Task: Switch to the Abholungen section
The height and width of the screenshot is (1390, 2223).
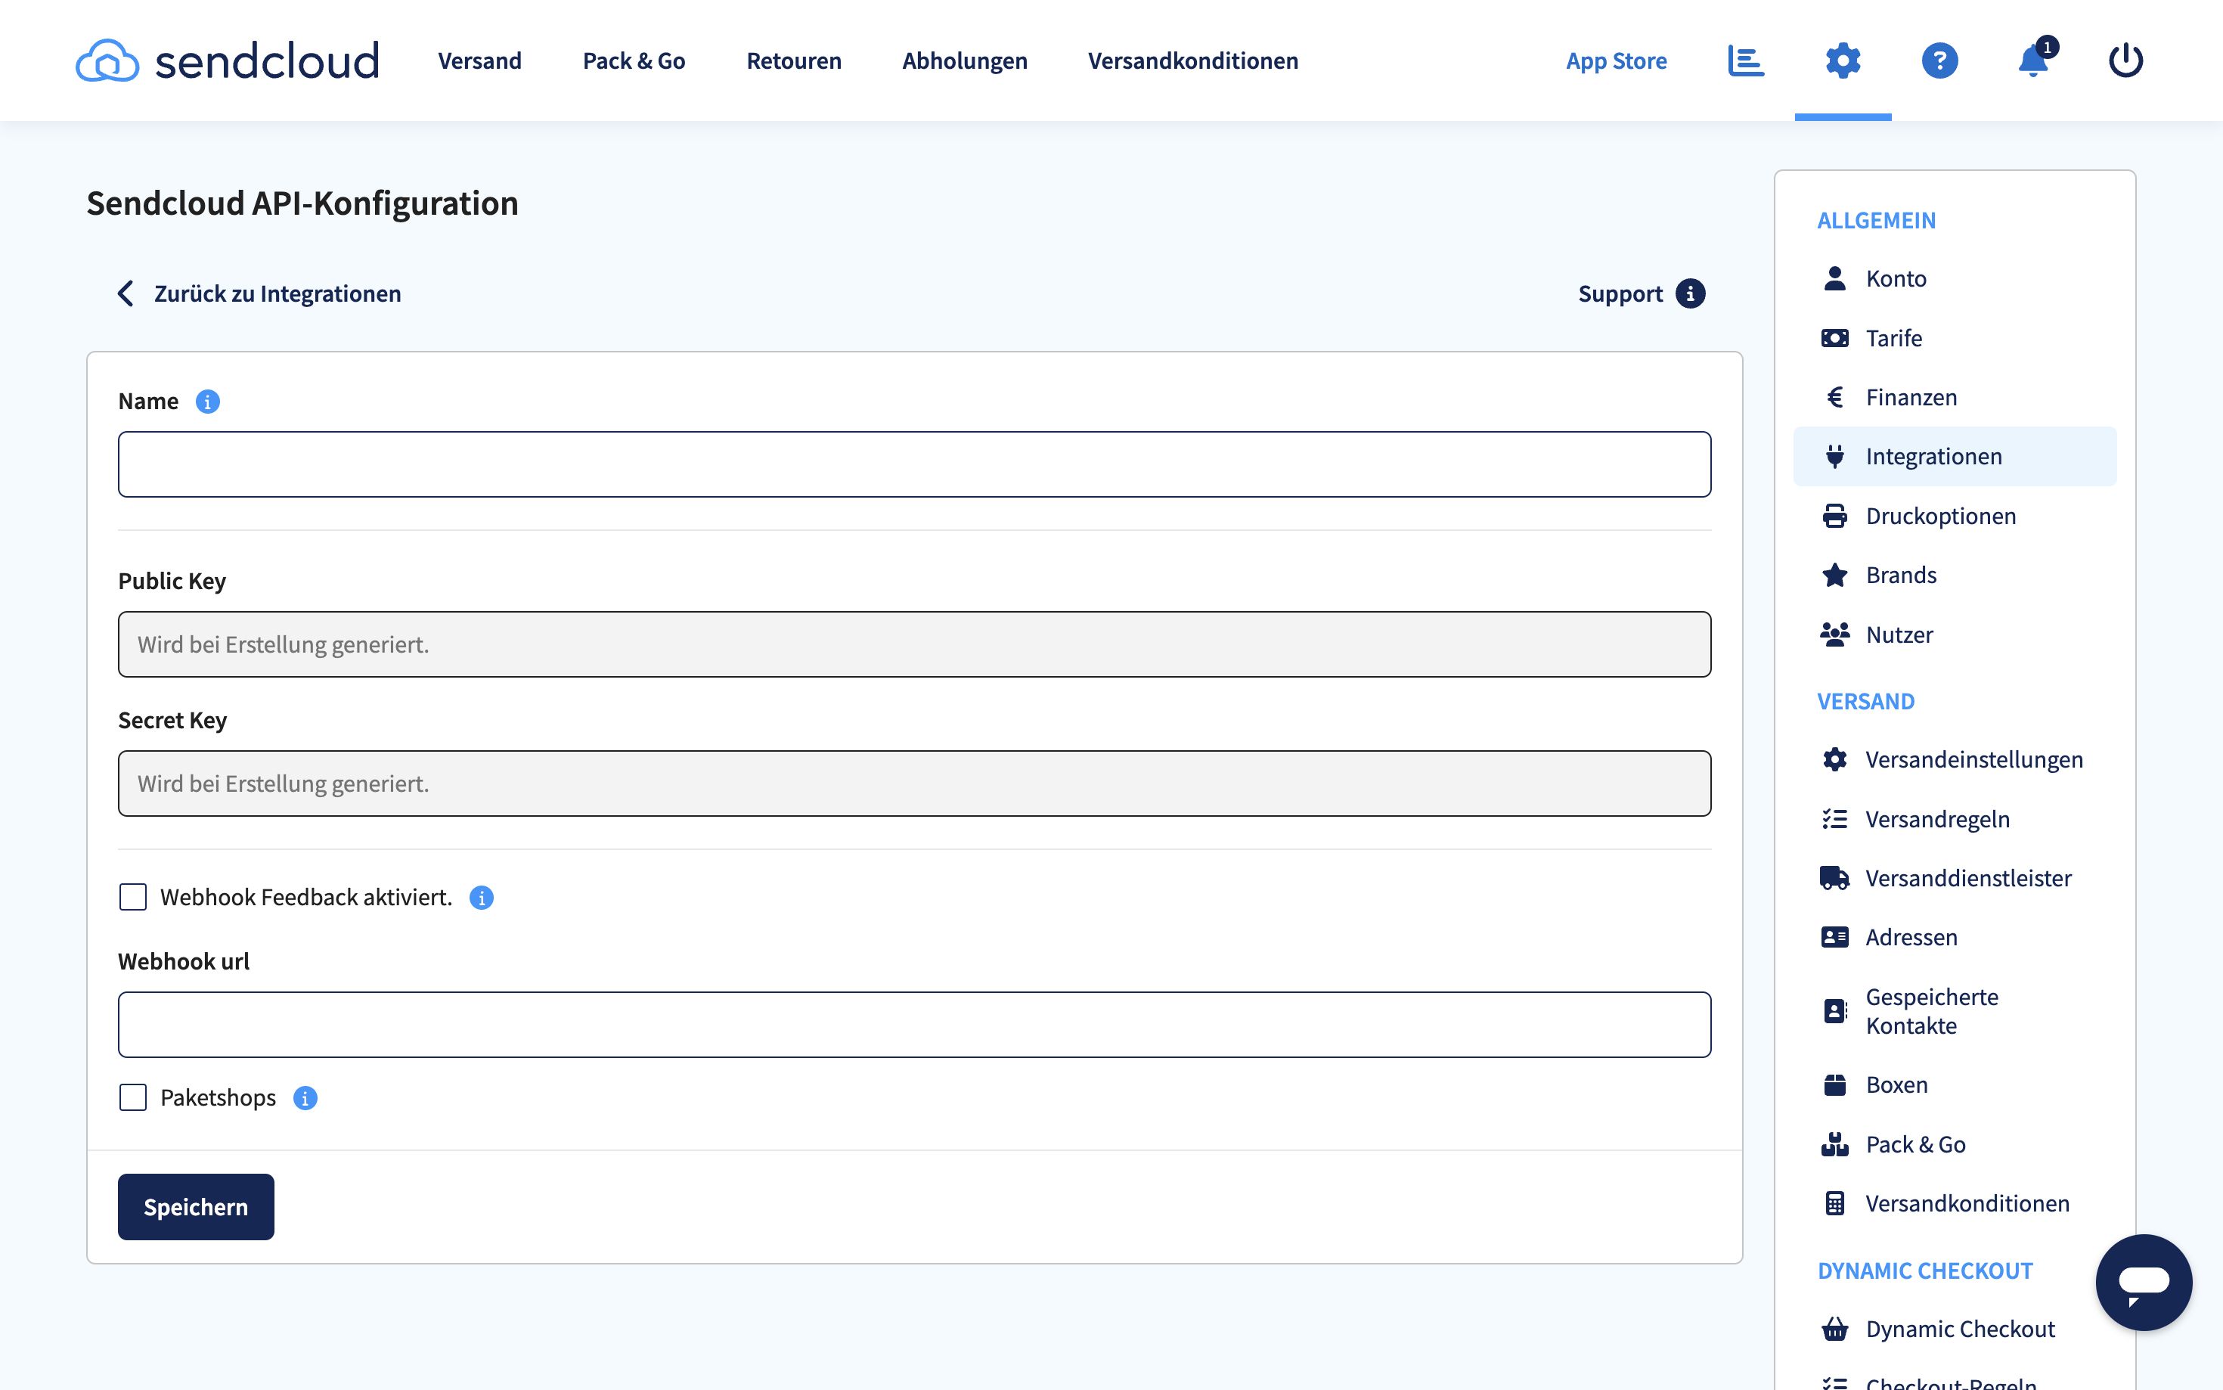Action: (x=964, y=61)
